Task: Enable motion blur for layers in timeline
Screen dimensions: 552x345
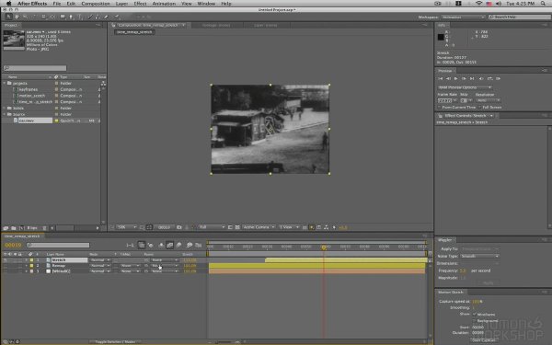Action: pos(178,245)
